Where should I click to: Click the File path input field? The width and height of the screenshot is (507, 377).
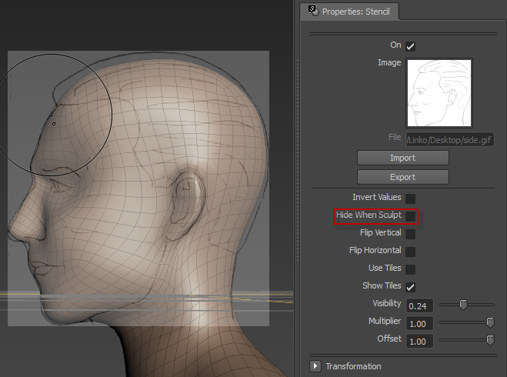click(449, 140)
